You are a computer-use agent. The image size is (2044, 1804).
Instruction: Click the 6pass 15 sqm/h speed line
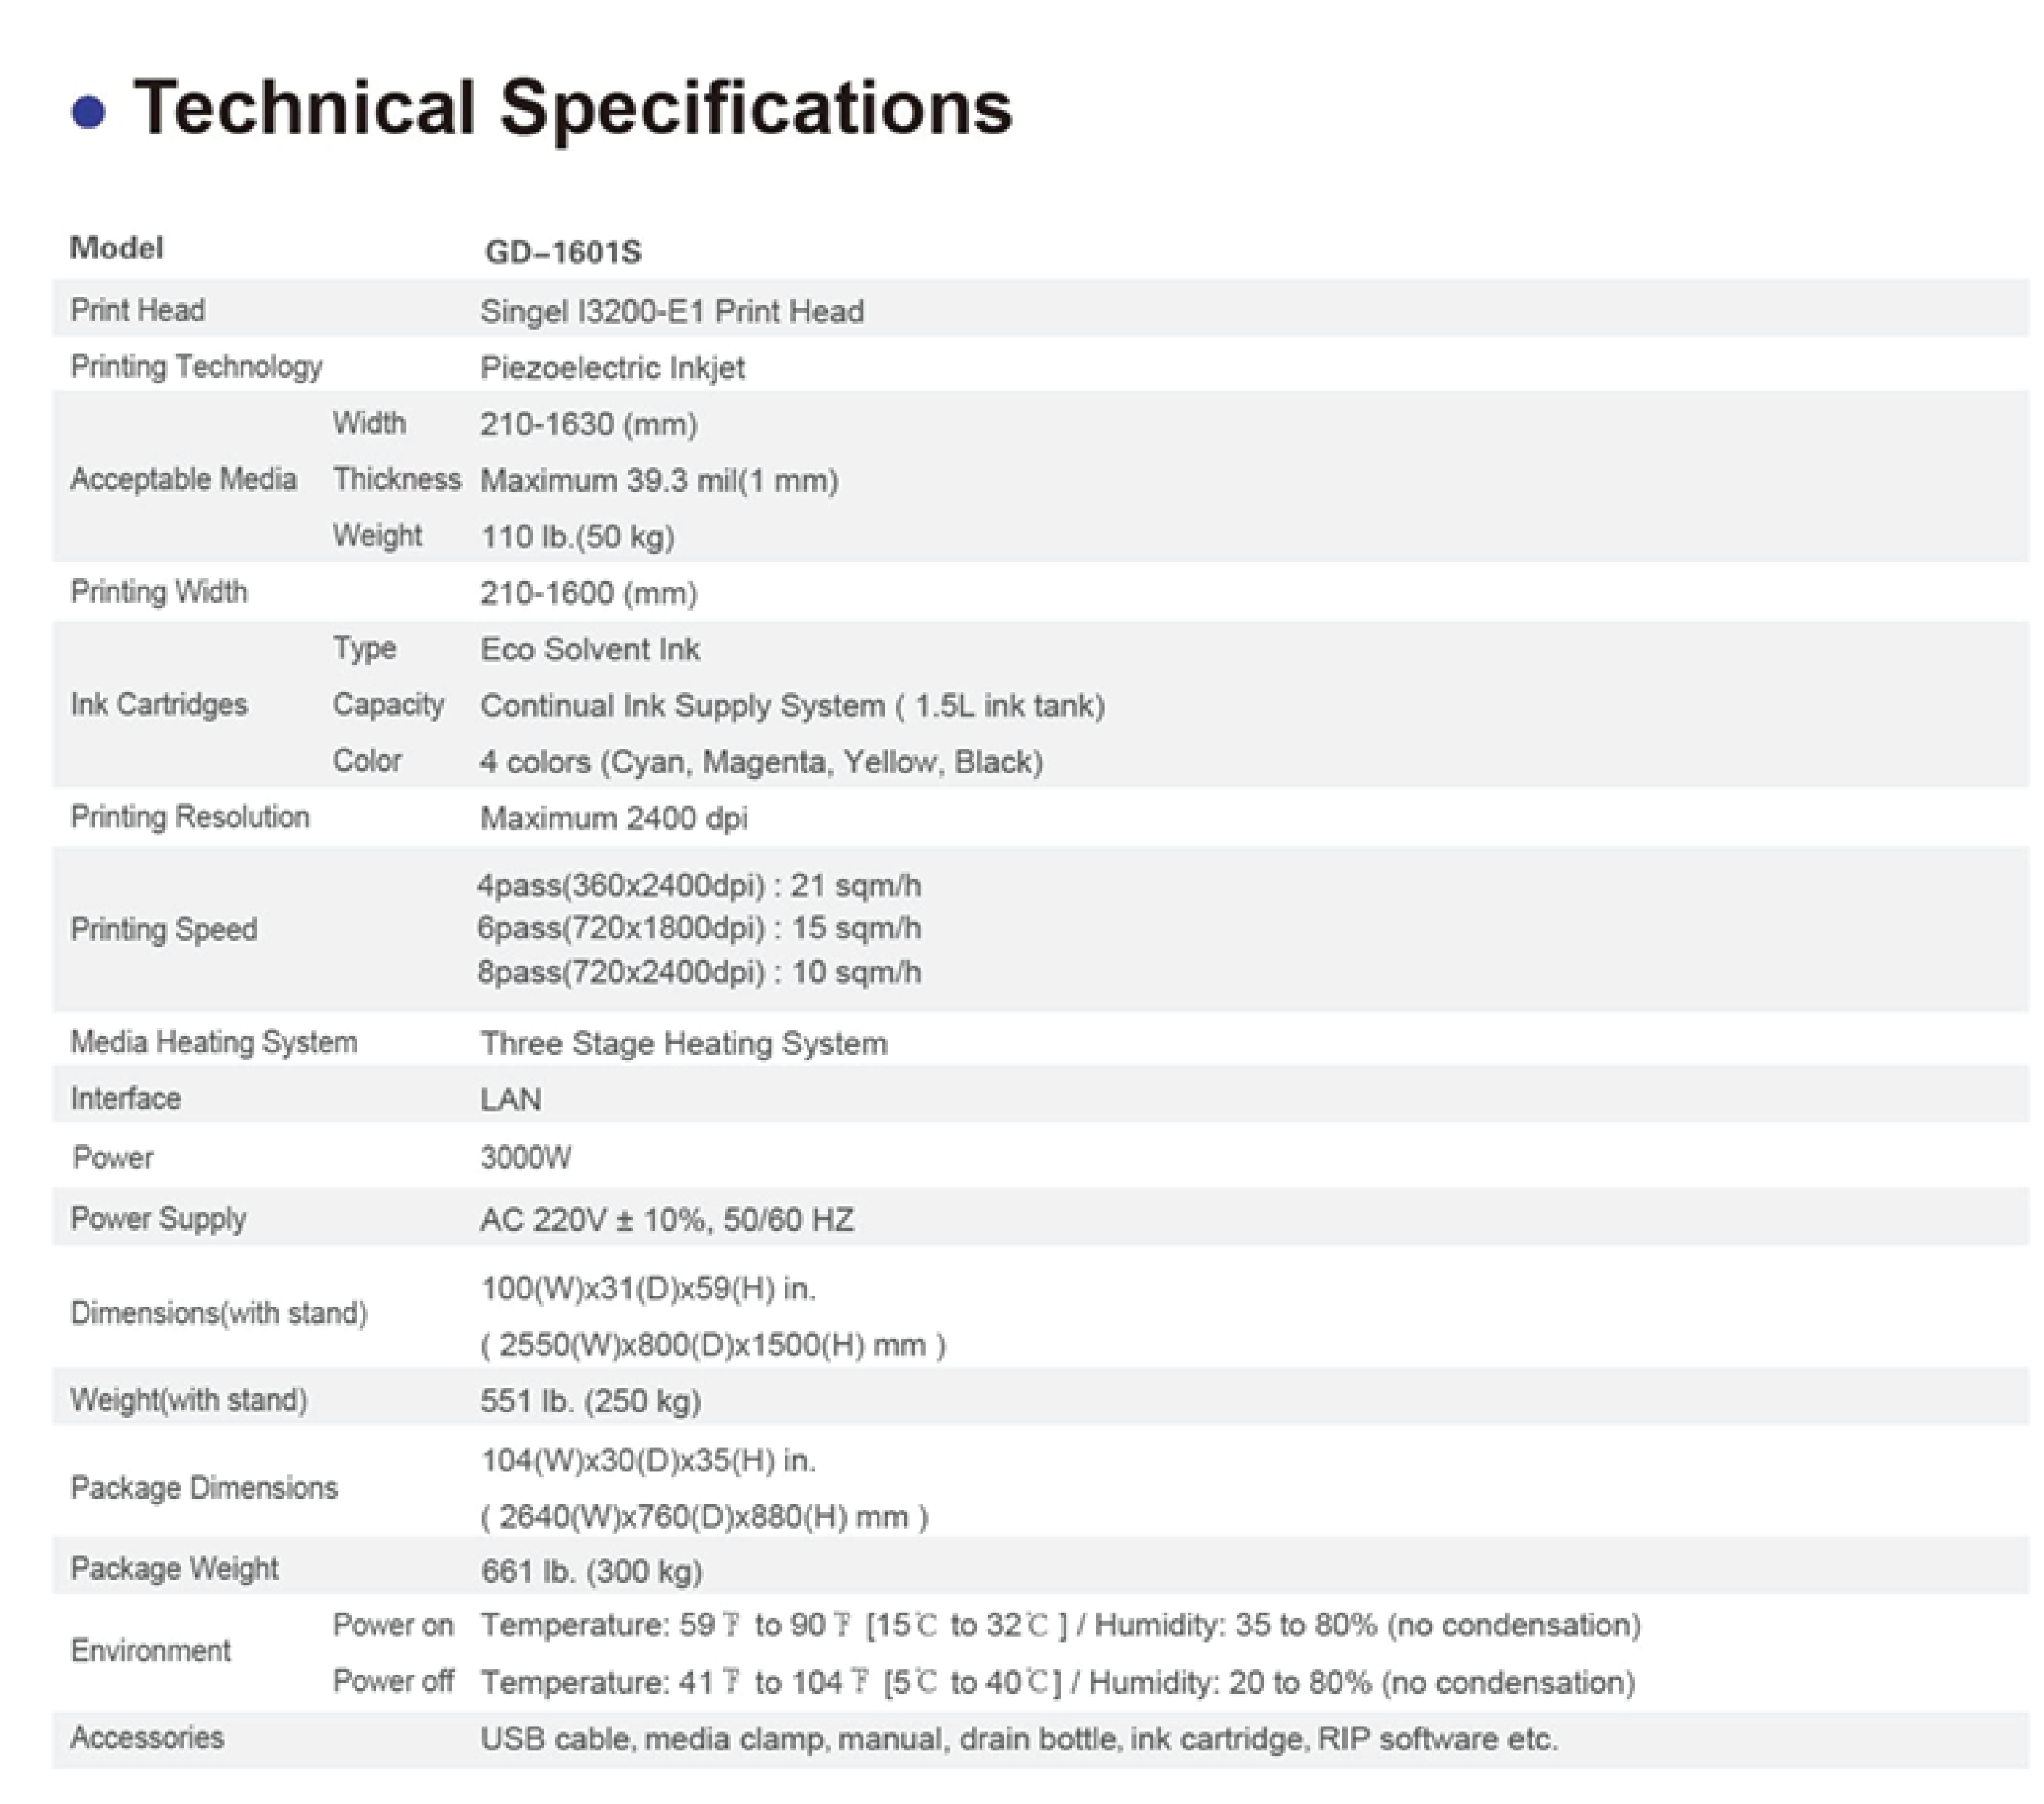698,928
